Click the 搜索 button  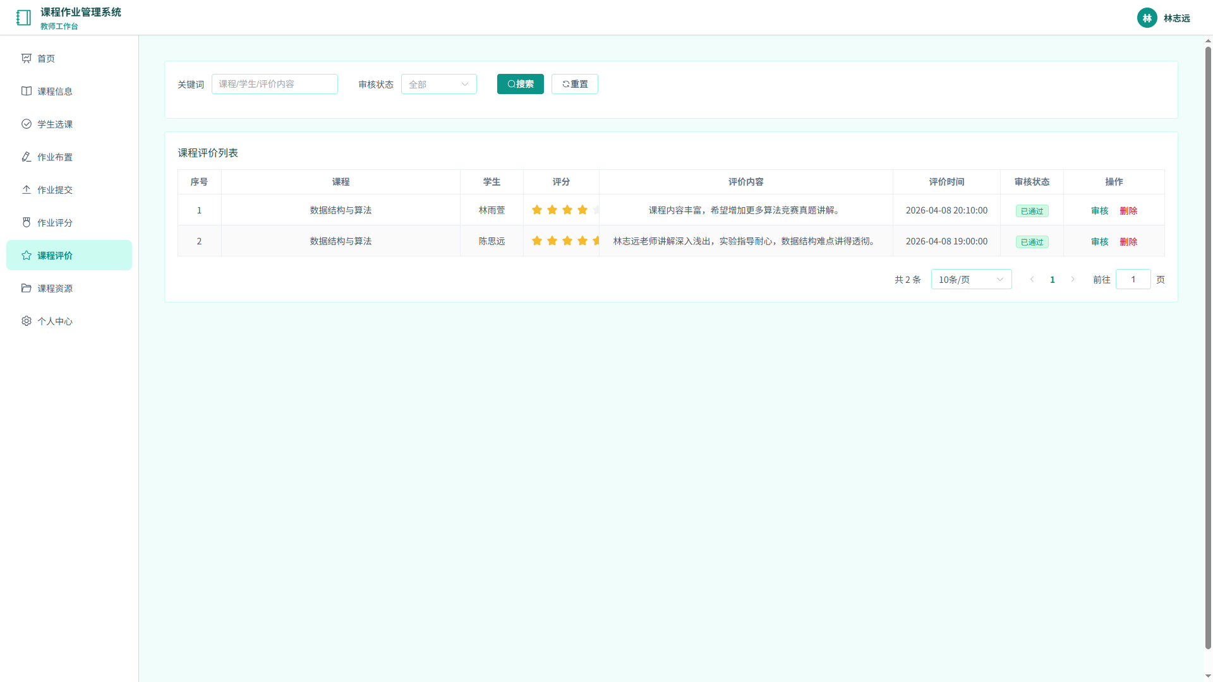[521, 84]
